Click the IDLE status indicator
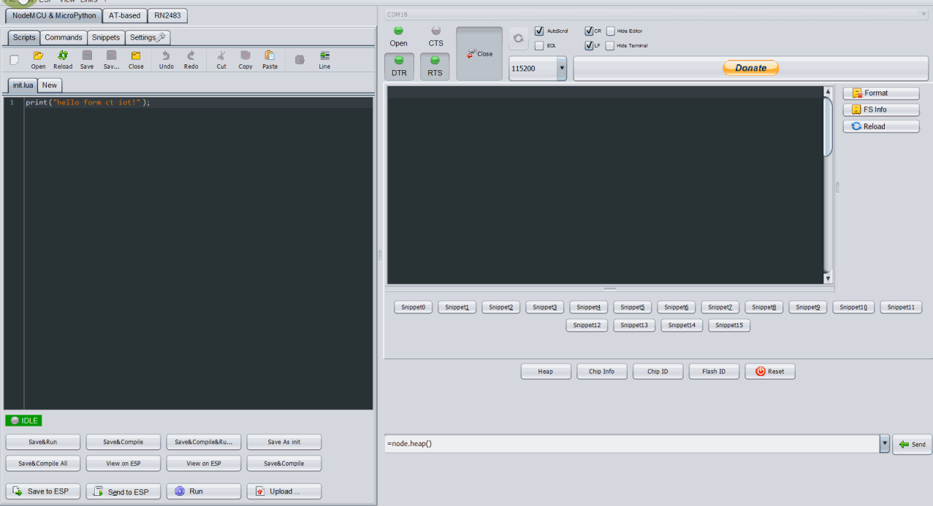This screenshot has width=933, height=506. coord(24,421)
